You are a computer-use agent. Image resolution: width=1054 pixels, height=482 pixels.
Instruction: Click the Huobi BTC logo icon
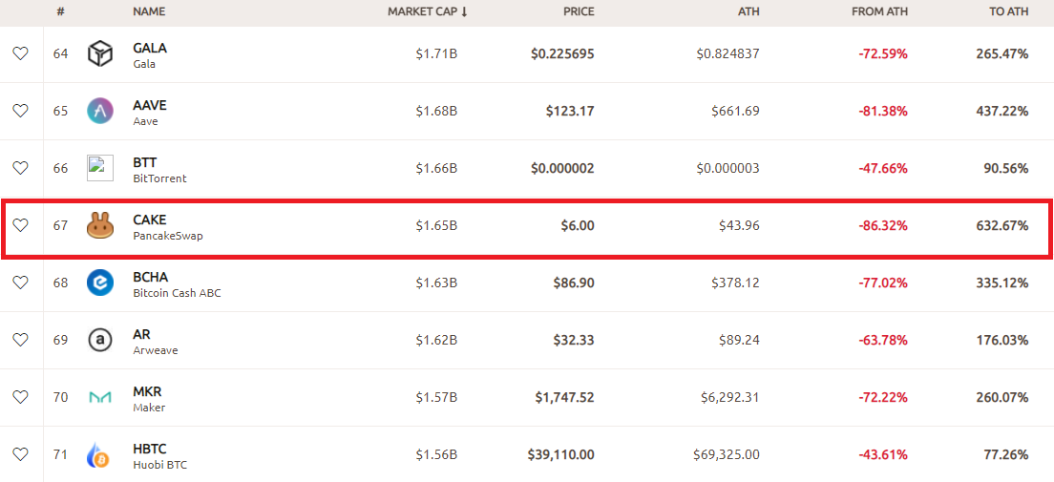[x=100, y=455]
